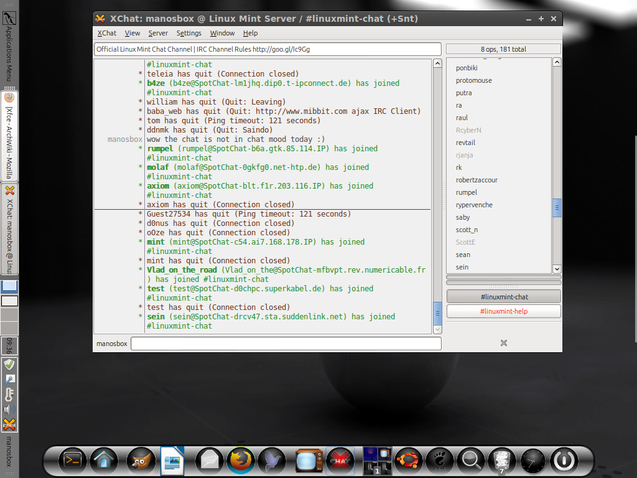637x478 pixels.
Task: Select user sean in the list
Action: [x=499, y=255]
